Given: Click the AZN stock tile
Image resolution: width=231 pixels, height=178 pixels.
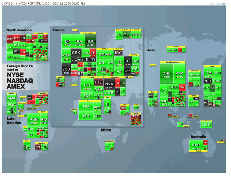Looking at the screenshot, I should (x=74, y=60).
